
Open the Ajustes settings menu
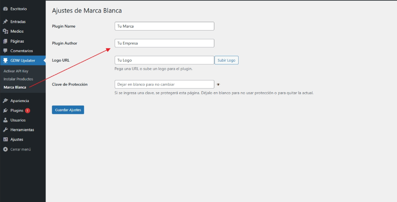click(17, 140)
